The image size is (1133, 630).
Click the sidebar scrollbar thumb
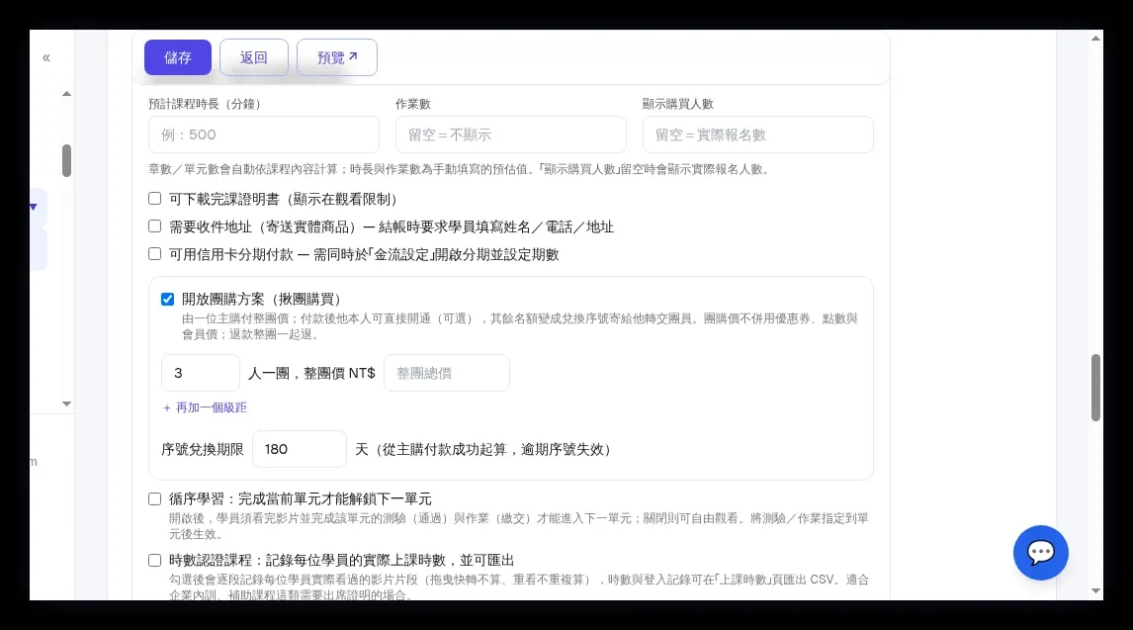(x=66, y=160)
